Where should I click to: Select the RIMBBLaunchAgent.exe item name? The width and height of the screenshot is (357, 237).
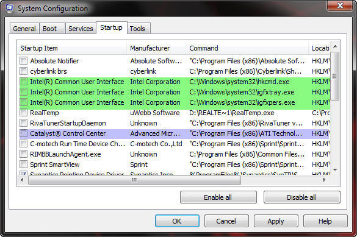pos(65,154)
